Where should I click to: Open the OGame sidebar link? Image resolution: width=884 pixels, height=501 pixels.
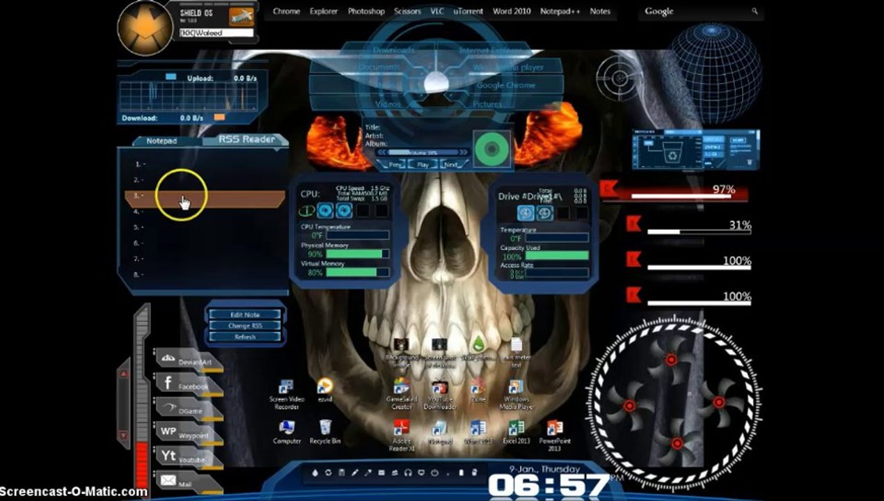pos(188,410)
